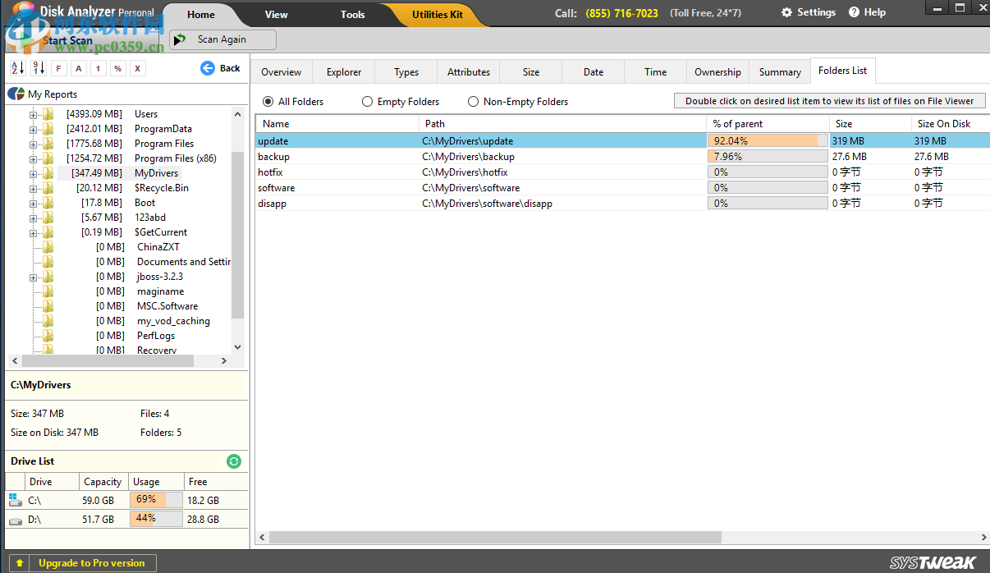
Task: Collapse the Program Files tree branch
Action: 31,143
